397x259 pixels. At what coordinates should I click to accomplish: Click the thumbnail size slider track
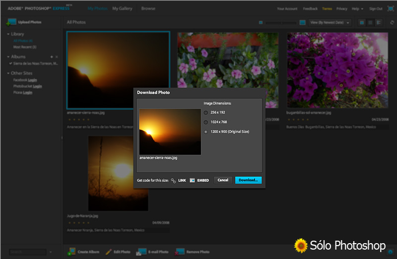281,23
